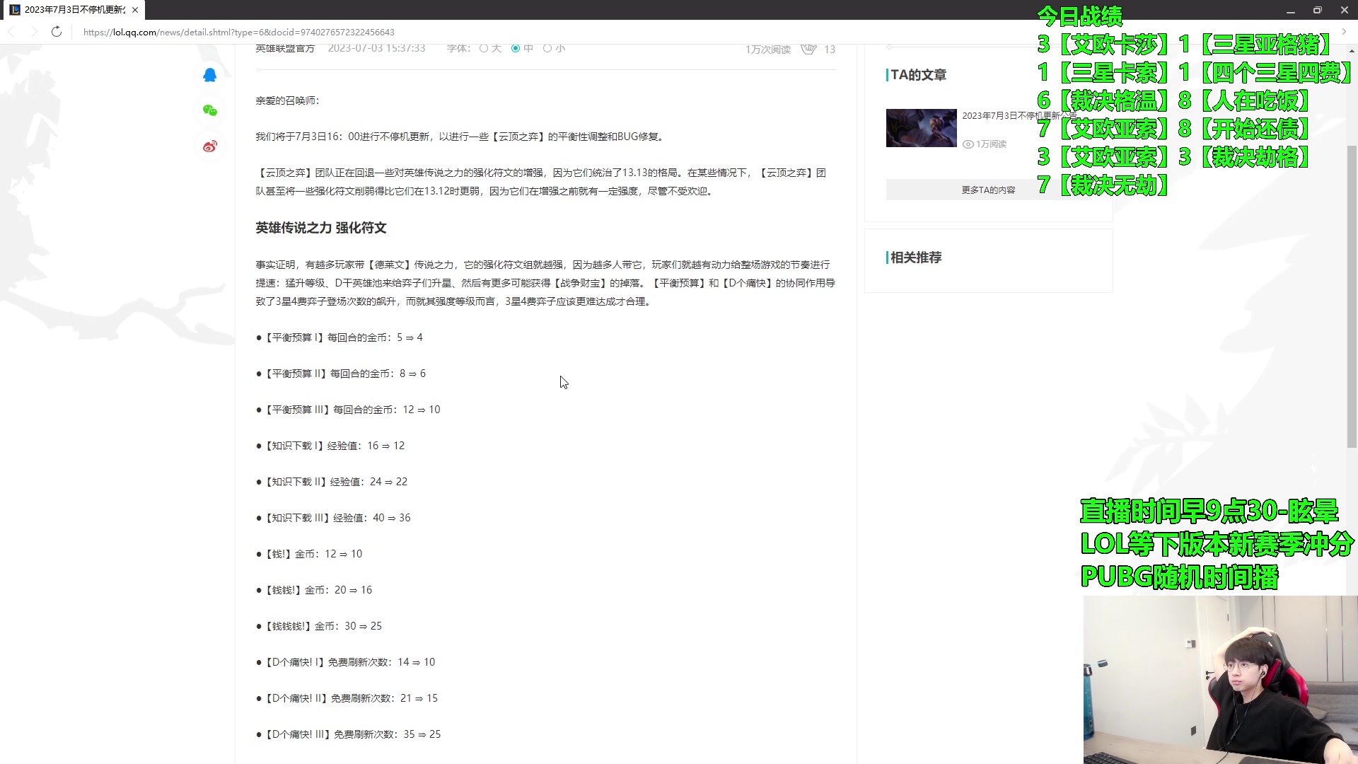
Task: Minimize the browser window
Action: (x=1290, y=11)
